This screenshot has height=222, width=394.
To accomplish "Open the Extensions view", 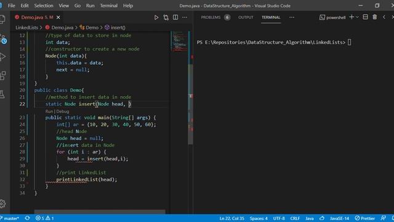I will 2,75.
